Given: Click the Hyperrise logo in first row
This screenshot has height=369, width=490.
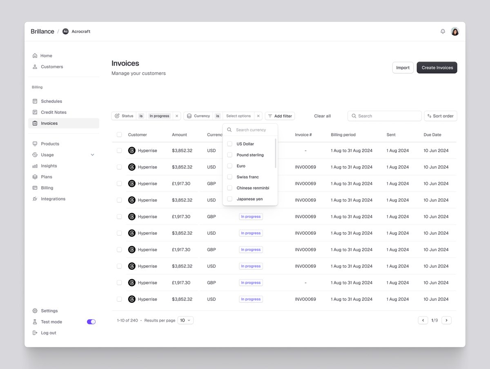Looking at the screenshot, I should pos(131,151).
